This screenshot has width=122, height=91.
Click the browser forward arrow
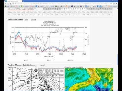[x=8, y=4]
